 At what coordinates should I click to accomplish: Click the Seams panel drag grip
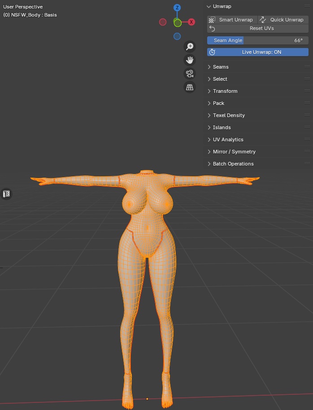coord(307,67)
